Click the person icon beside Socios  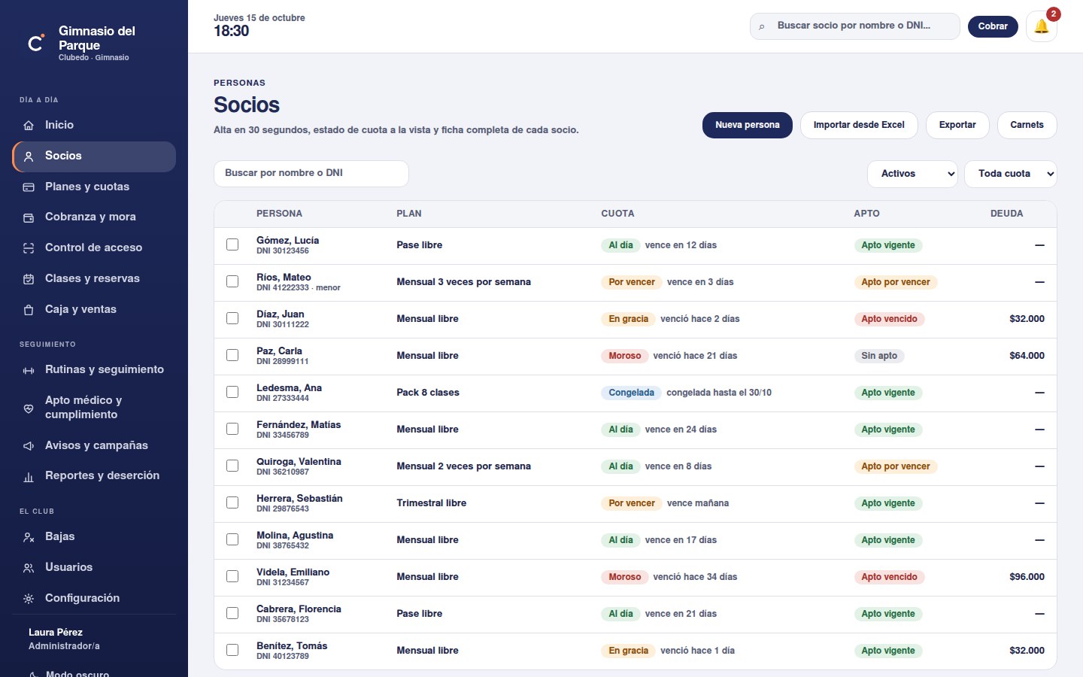(29, 156)
